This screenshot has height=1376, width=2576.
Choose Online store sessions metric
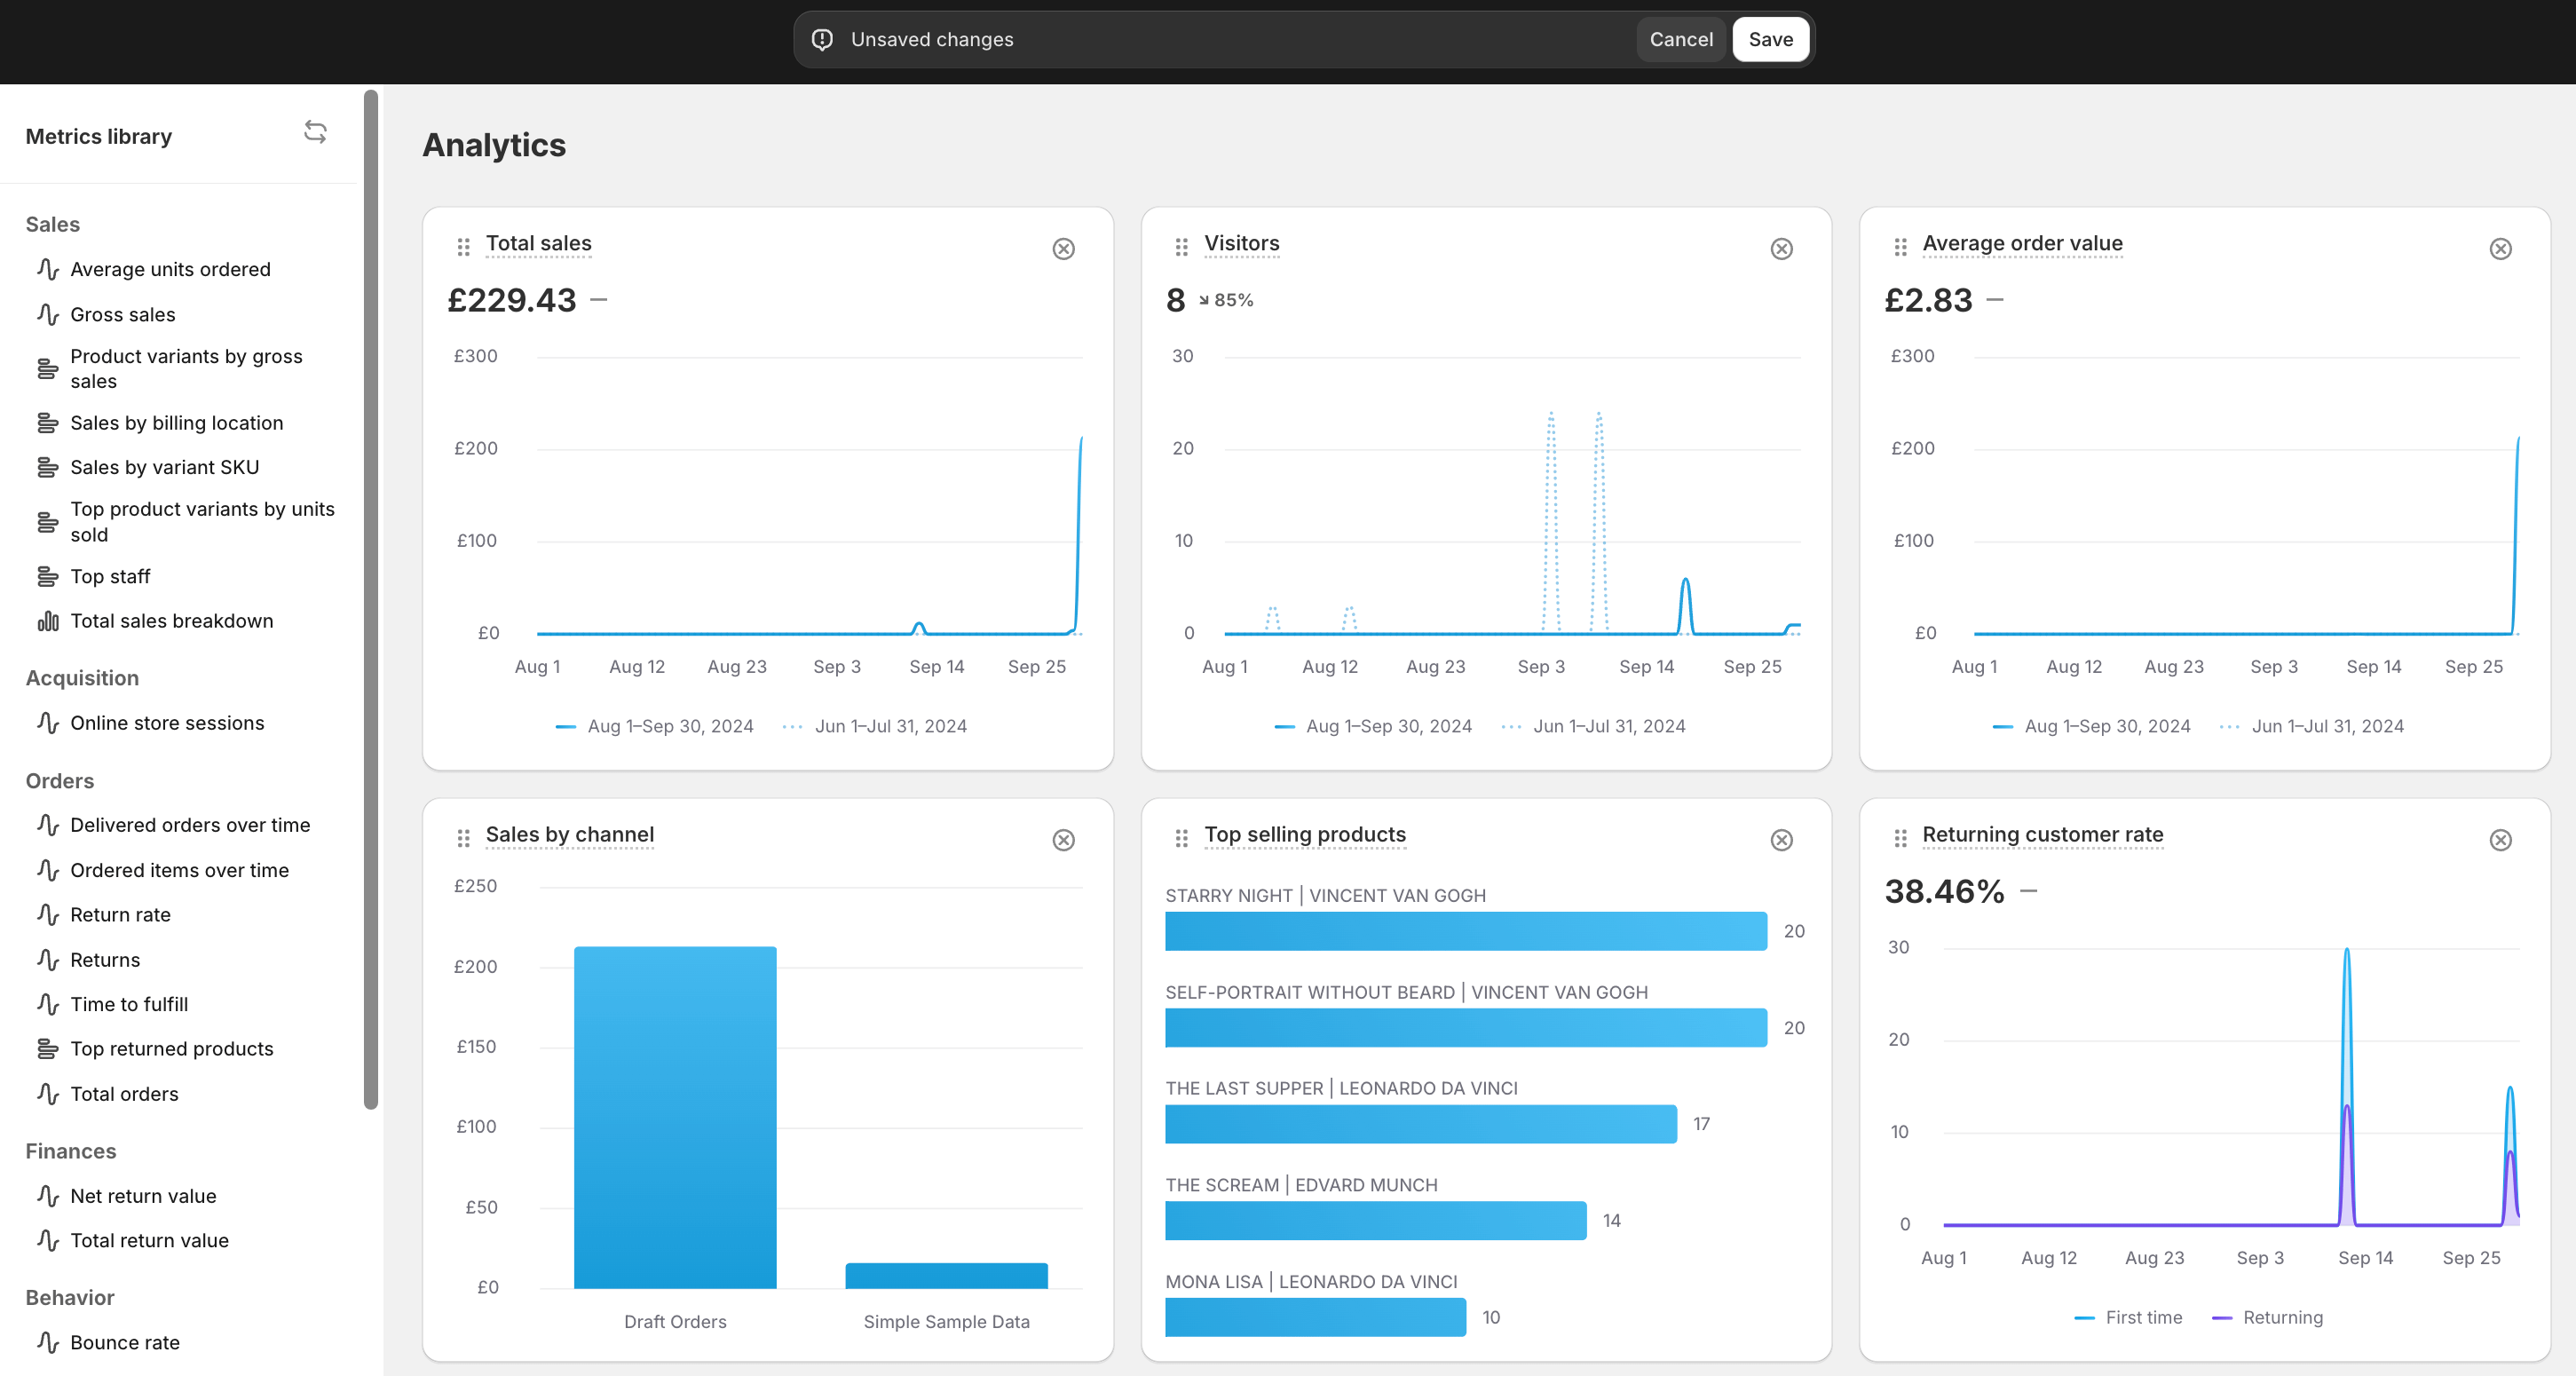(x=167, y=723)
